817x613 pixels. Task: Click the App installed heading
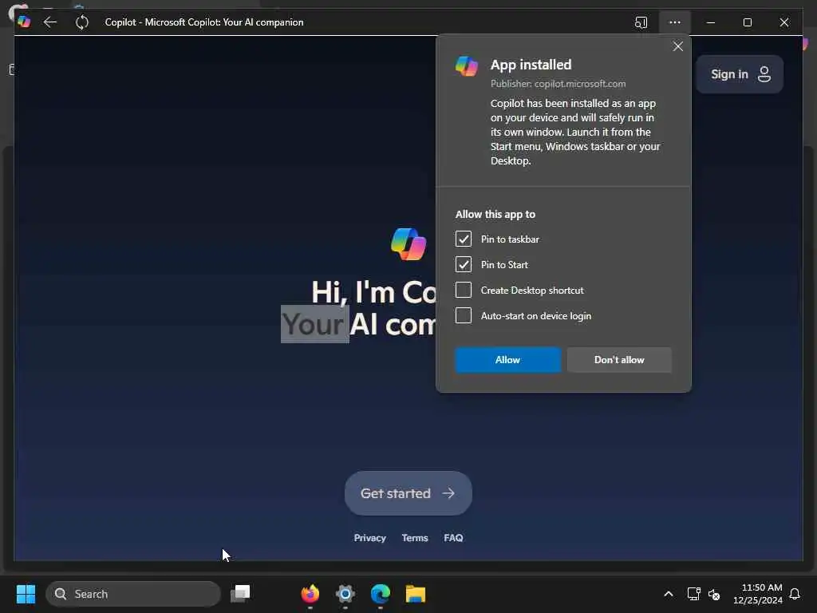coord(531,65)
